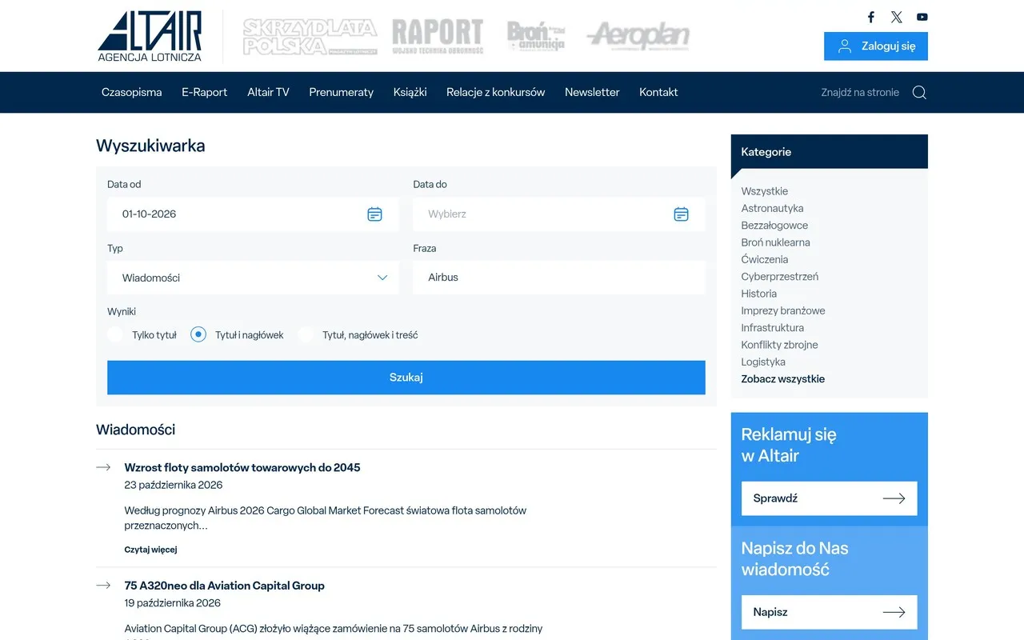Click the Znajdź na stronie search field
Image resolution: width=1024 pixels, height=640 pixels.
(x=860, y=92)
